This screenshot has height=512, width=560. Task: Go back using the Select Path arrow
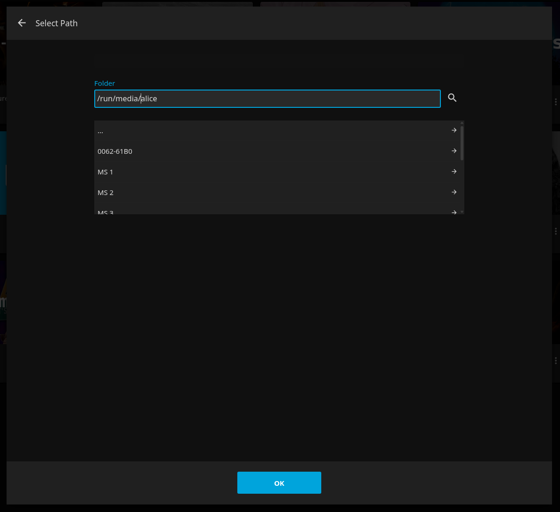click(x=22, y=23)
